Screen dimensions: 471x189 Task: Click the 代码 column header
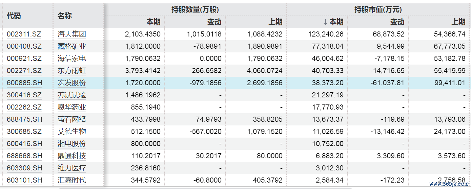point(14,16)
